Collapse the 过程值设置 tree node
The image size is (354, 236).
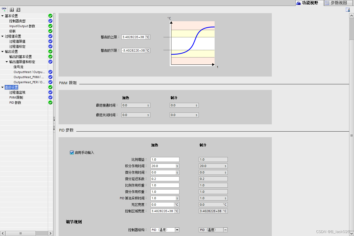click(x=2, y=36)
